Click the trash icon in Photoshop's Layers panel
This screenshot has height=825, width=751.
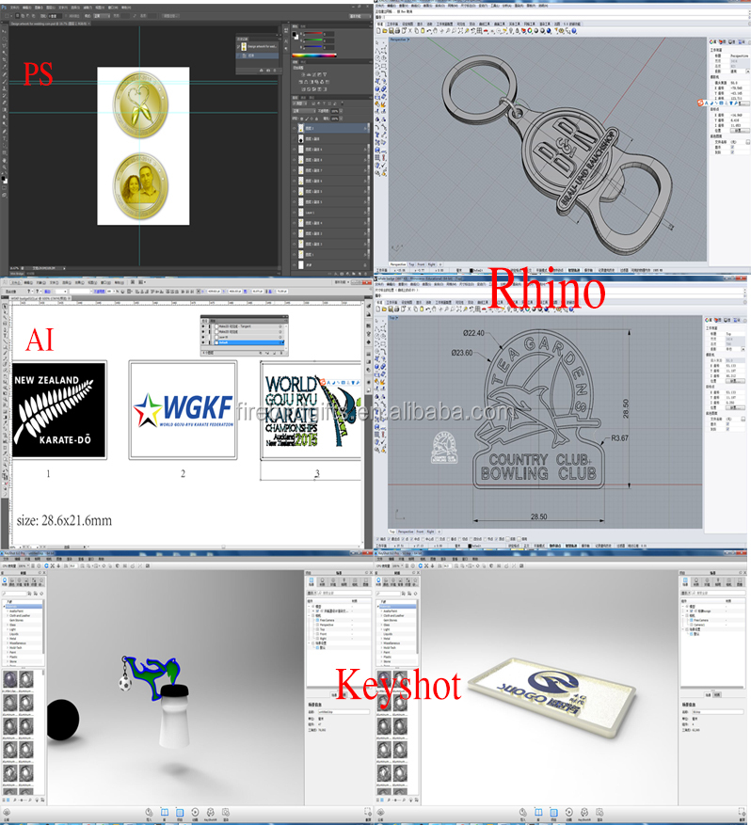point(366,272)
